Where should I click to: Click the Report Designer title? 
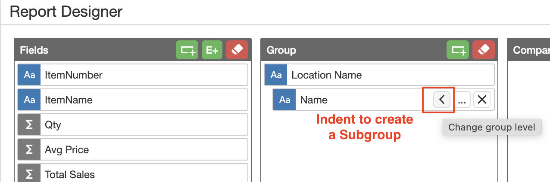[x=66, y=12]
